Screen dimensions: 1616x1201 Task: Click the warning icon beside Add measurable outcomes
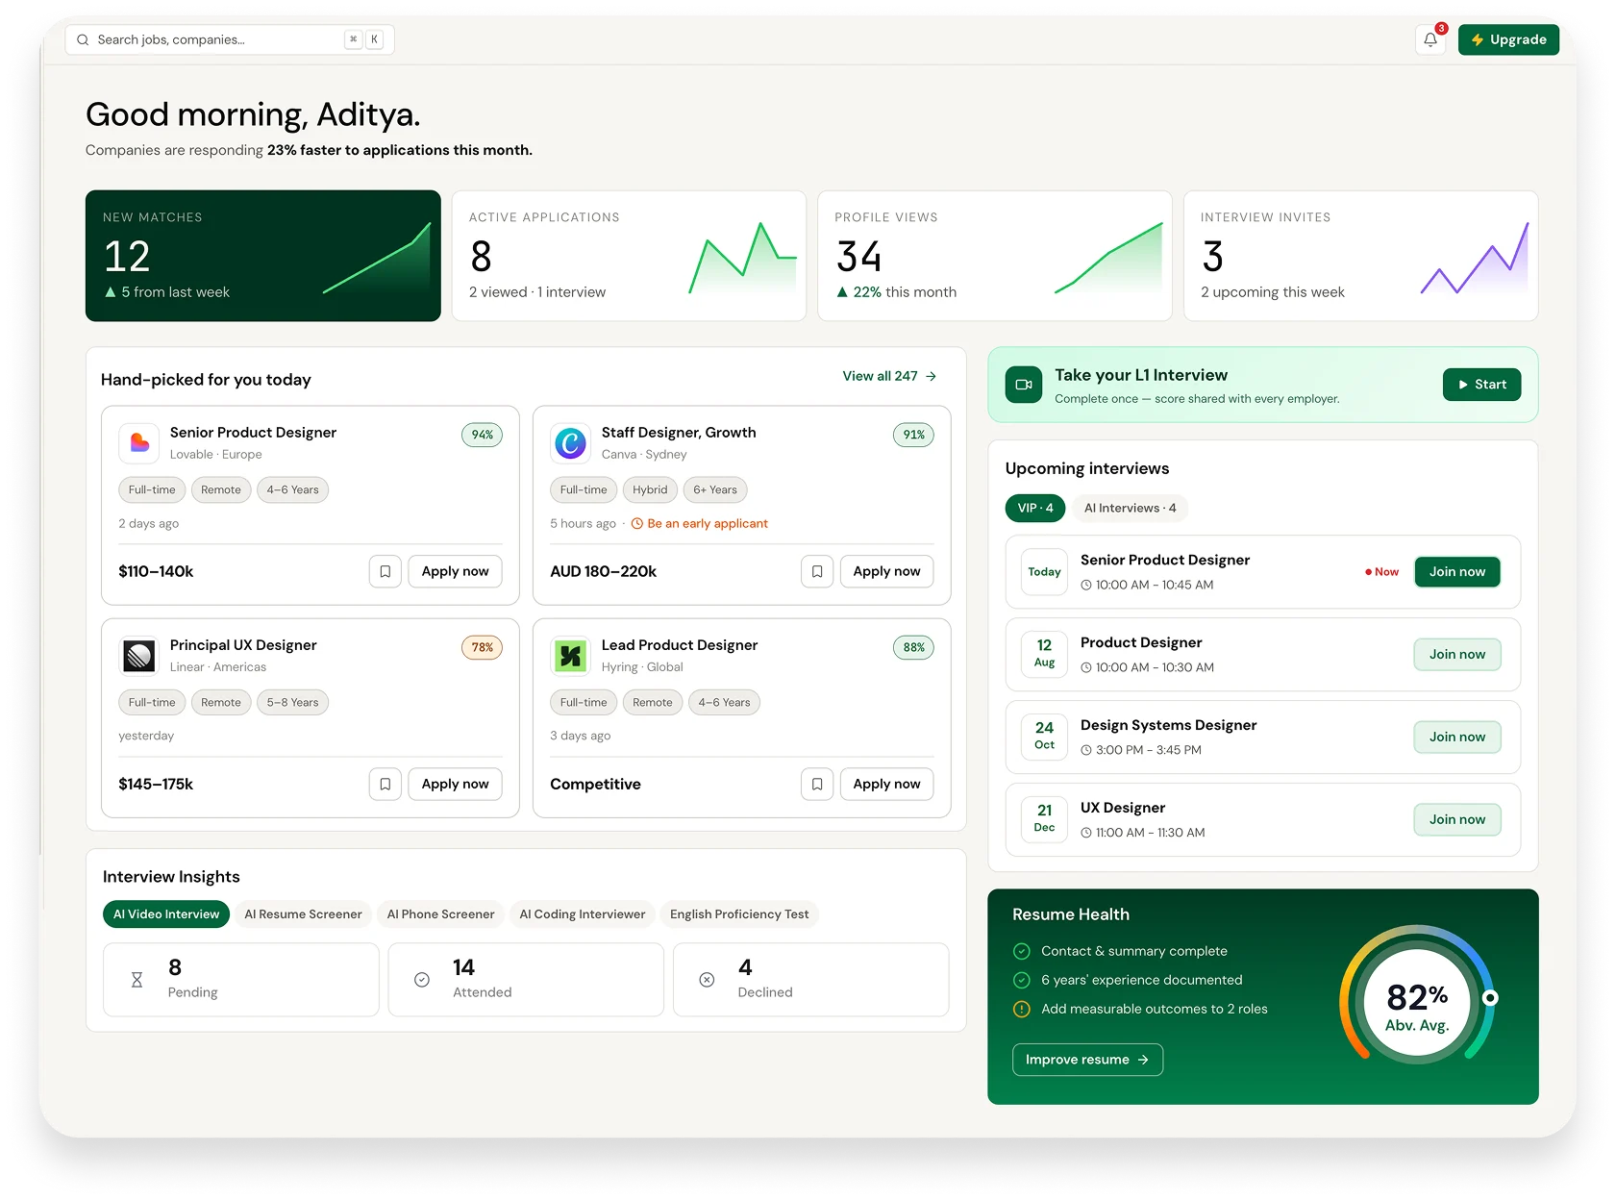click(1022, 1009)
